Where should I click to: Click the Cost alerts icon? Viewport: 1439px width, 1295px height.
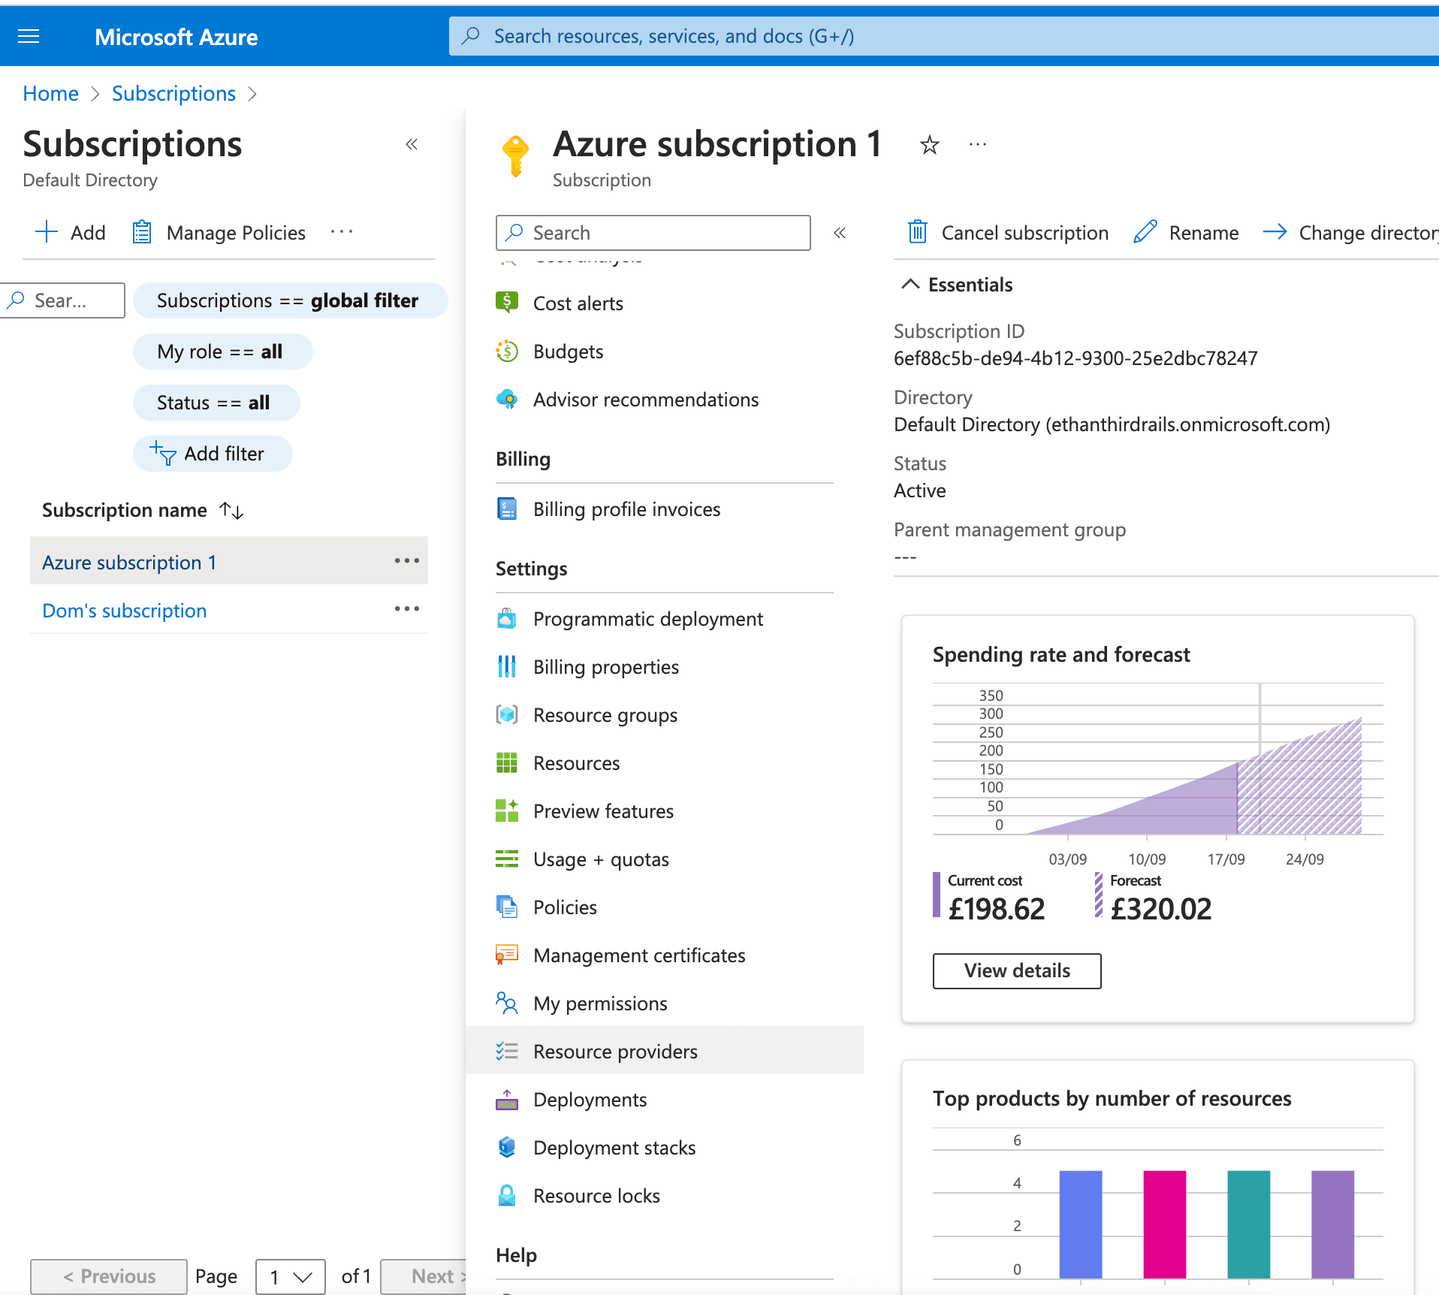(507, 303)
